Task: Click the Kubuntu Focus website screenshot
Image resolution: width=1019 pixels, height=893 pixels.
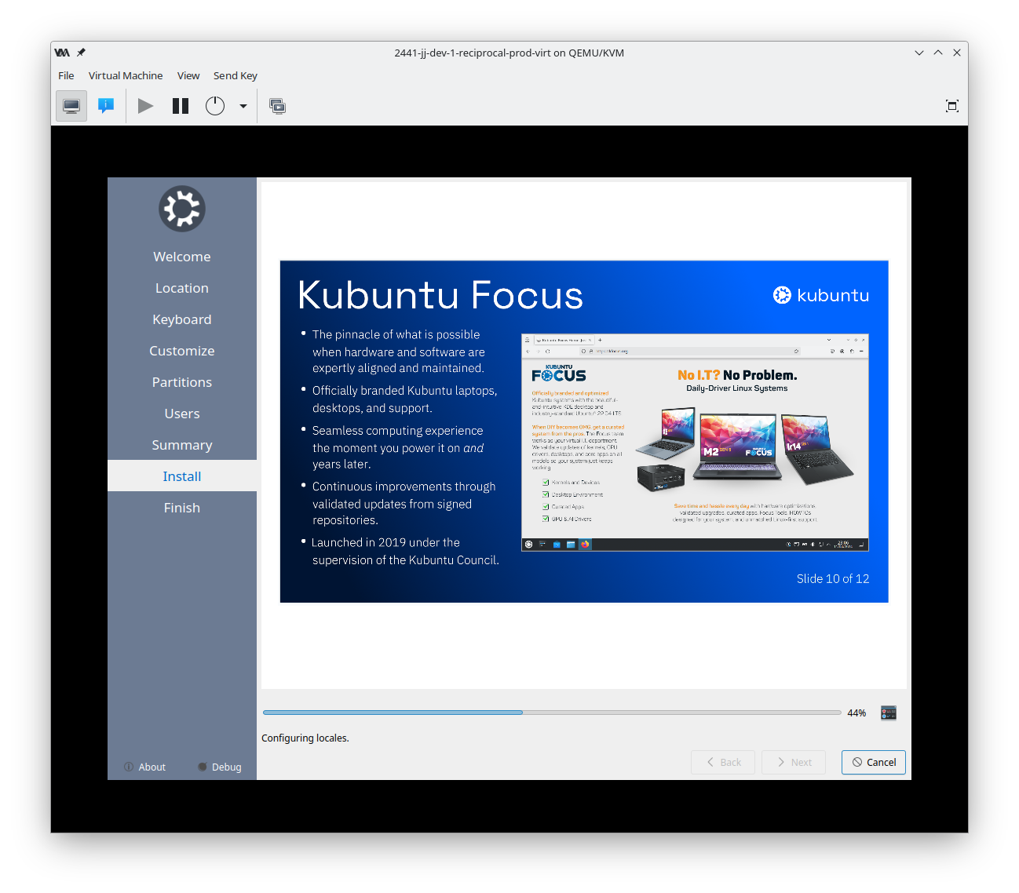Action: coord(695,443)
